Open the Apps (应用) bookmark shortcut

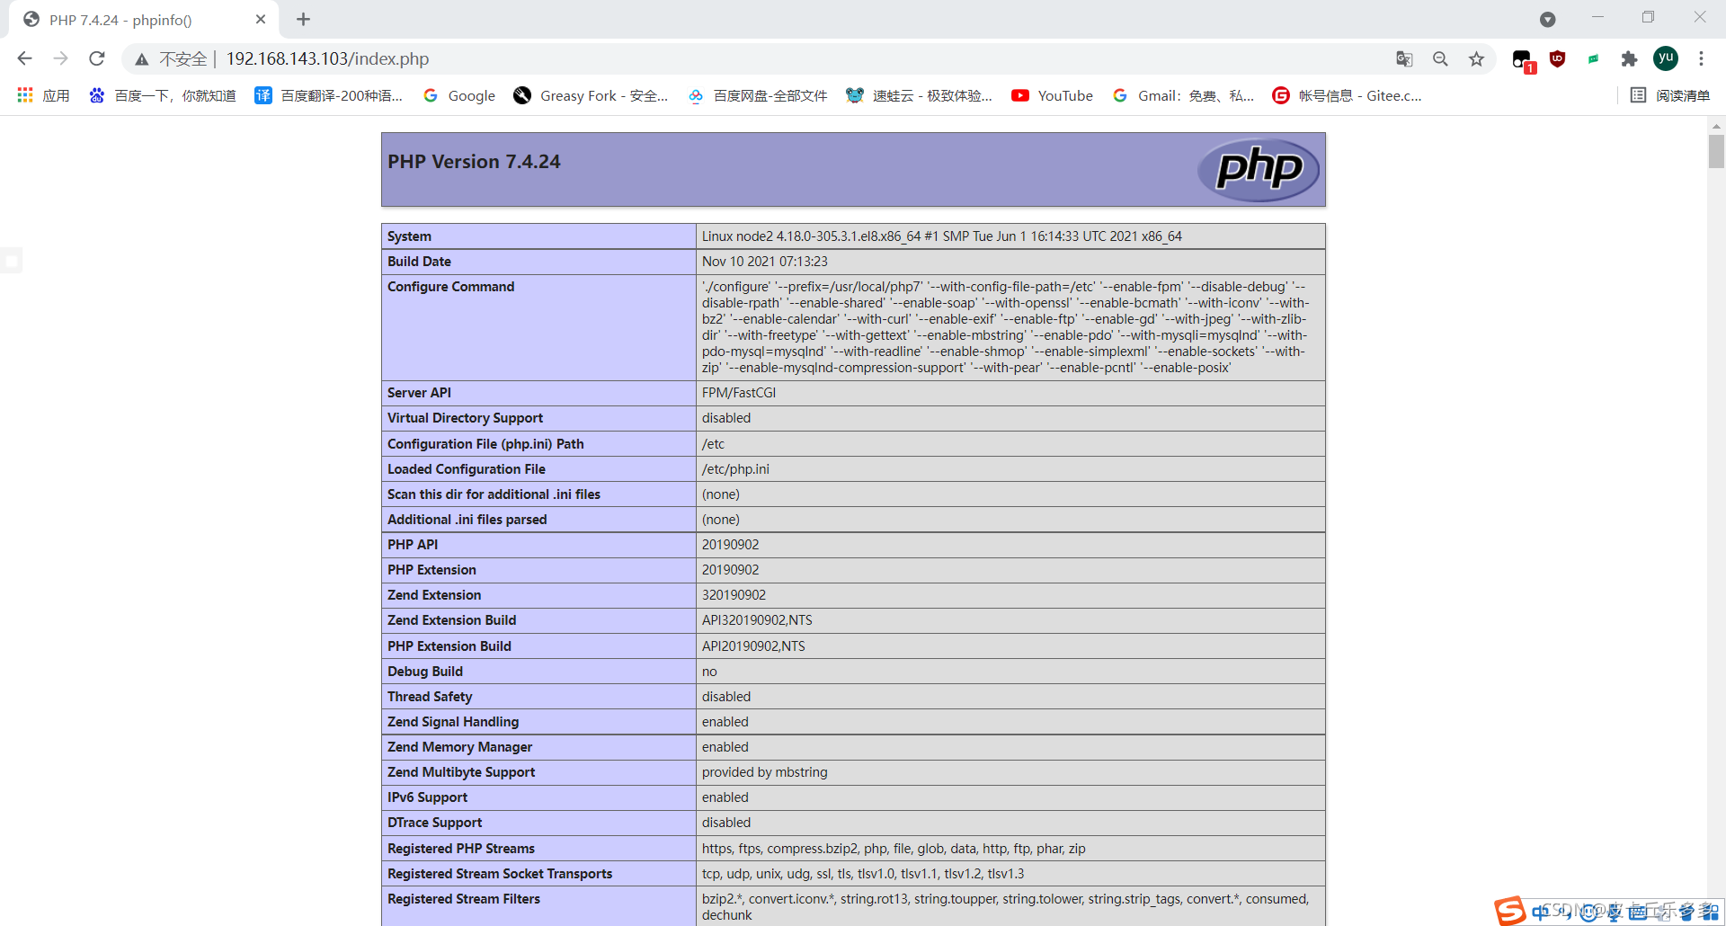coord(43,95)
